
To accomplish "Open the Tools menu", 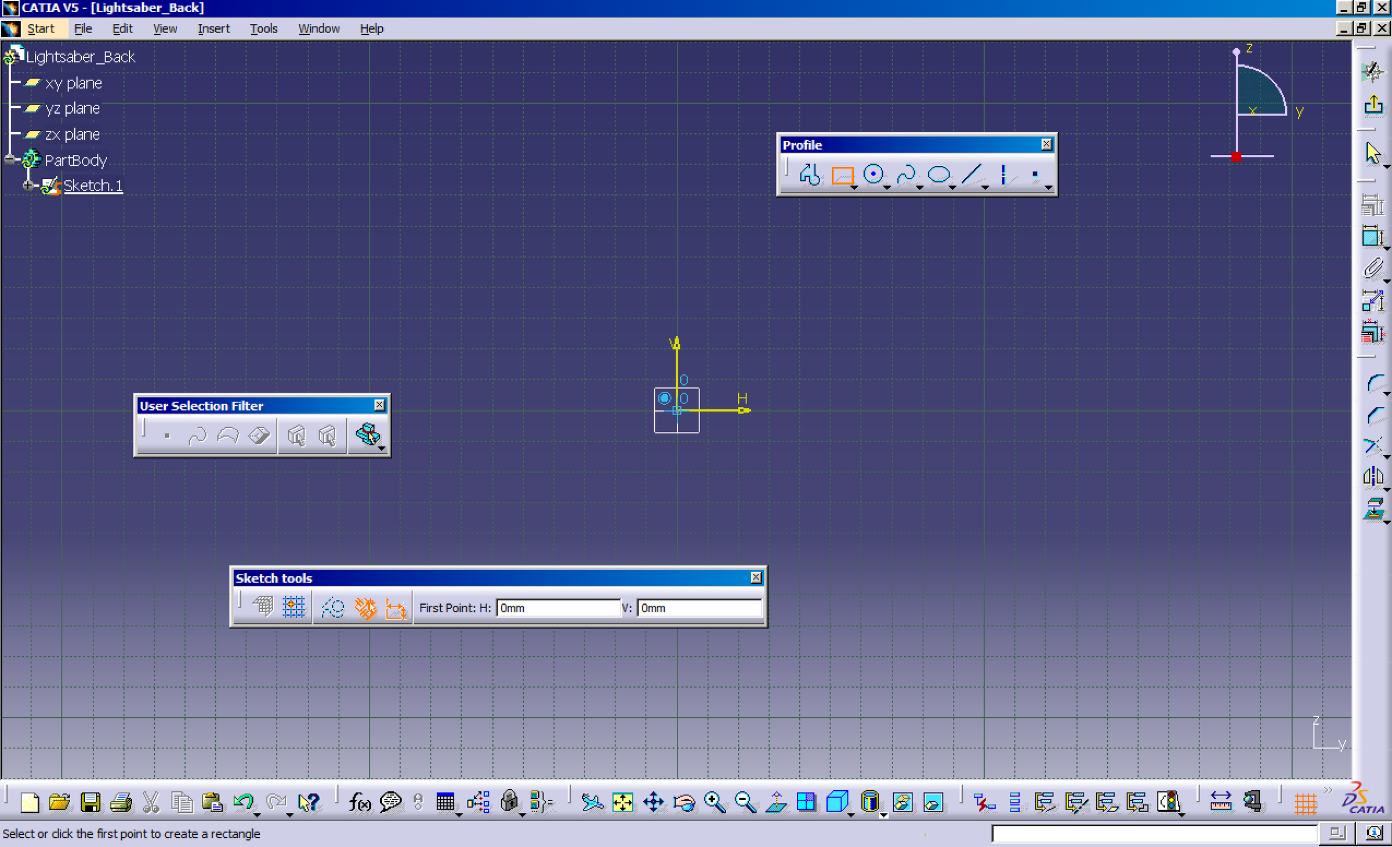I will [x=263, y=28].
